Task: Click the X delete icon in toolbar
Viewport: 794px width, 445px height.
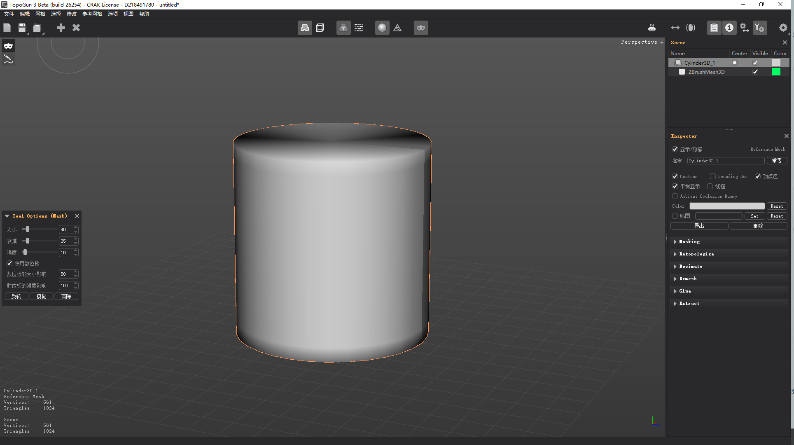Action: 76,28
